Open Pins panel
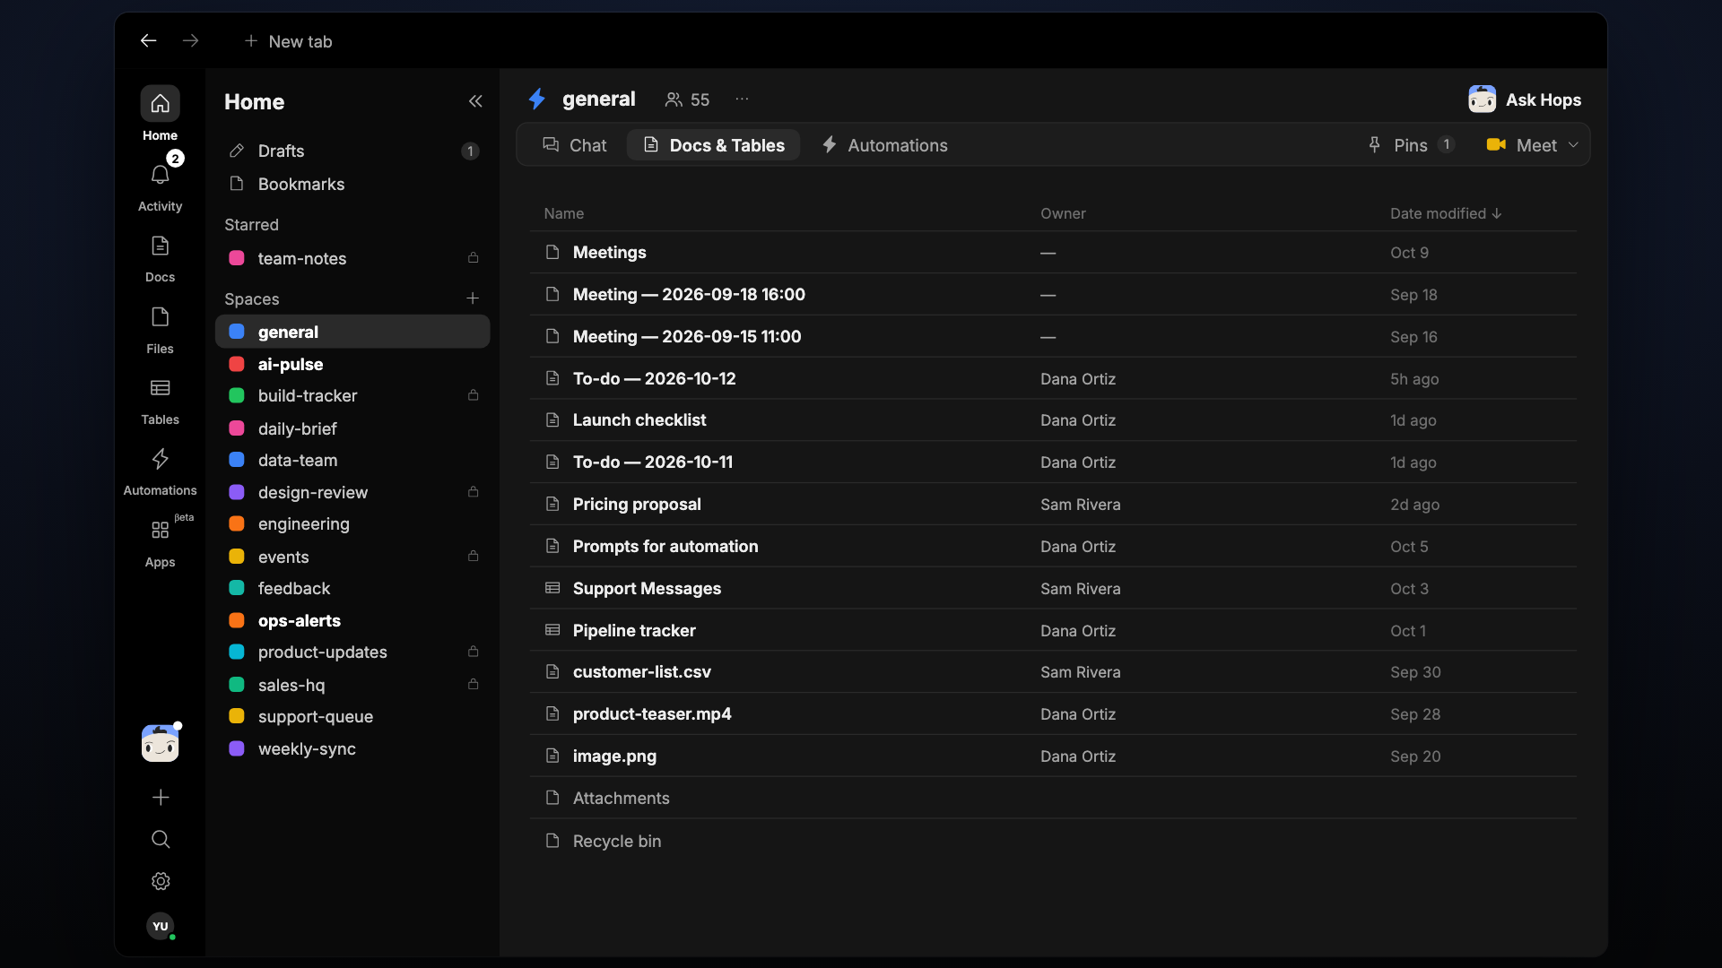The image size is (1722, 968). [1411, 145]
